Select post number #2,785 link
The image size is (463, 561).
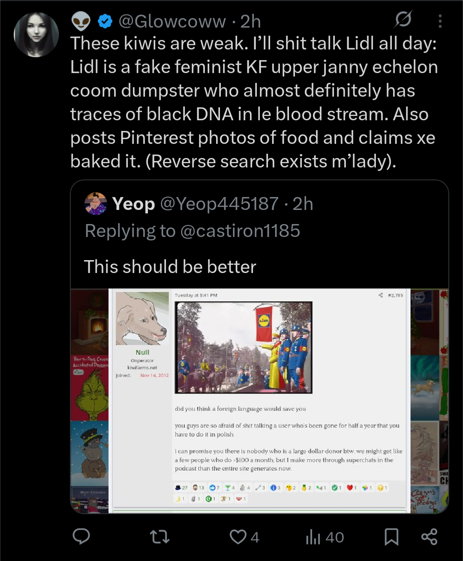pos(396,295)
